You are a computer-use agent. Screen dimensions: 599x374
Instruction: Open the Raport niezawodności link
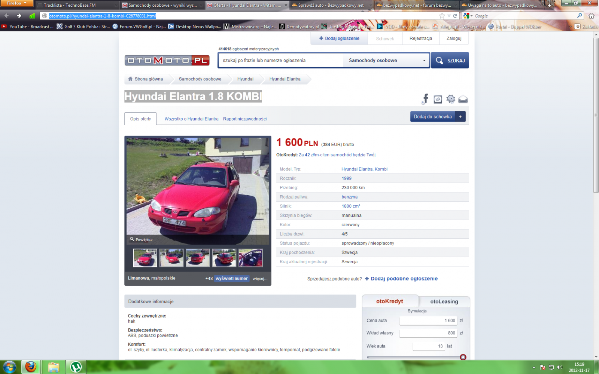[245, 119]
